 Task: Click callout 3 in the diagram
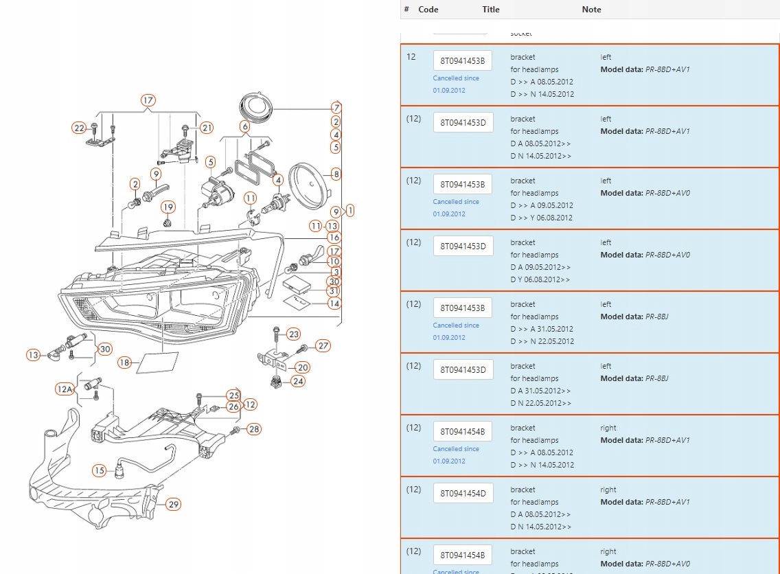tap(336, 272)
